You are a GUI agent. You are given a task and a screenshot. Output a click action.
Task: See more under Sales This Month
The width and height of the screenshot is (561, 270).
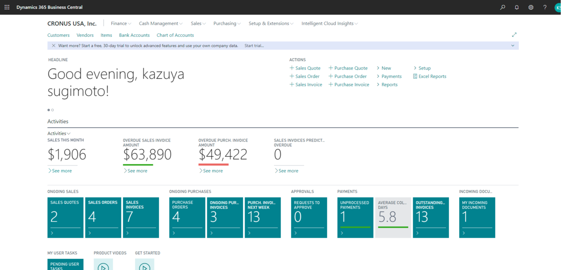pyautogui.click(x=60, y=171)
